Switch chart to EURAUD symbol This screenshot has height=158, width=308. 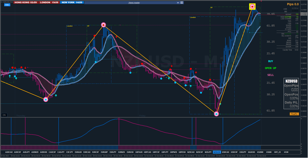click(x=78, y=152)
